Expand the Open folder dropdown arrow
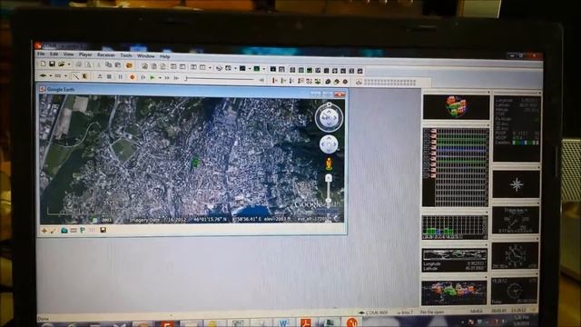 click(69, 64)
